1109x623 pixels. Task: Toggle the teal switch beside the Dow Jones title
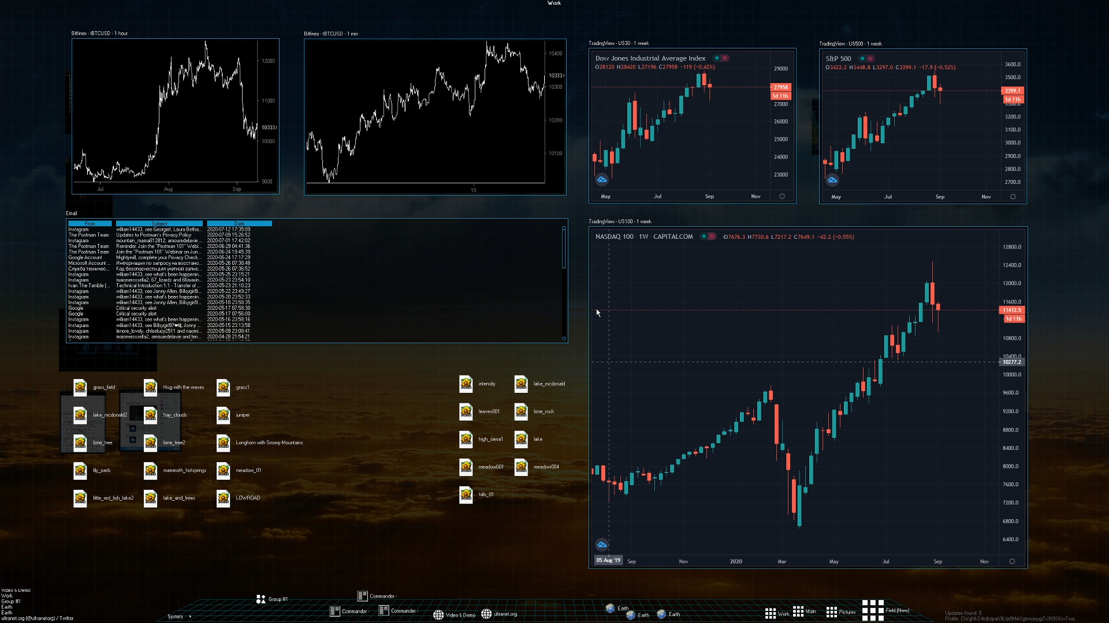[716, 58]
